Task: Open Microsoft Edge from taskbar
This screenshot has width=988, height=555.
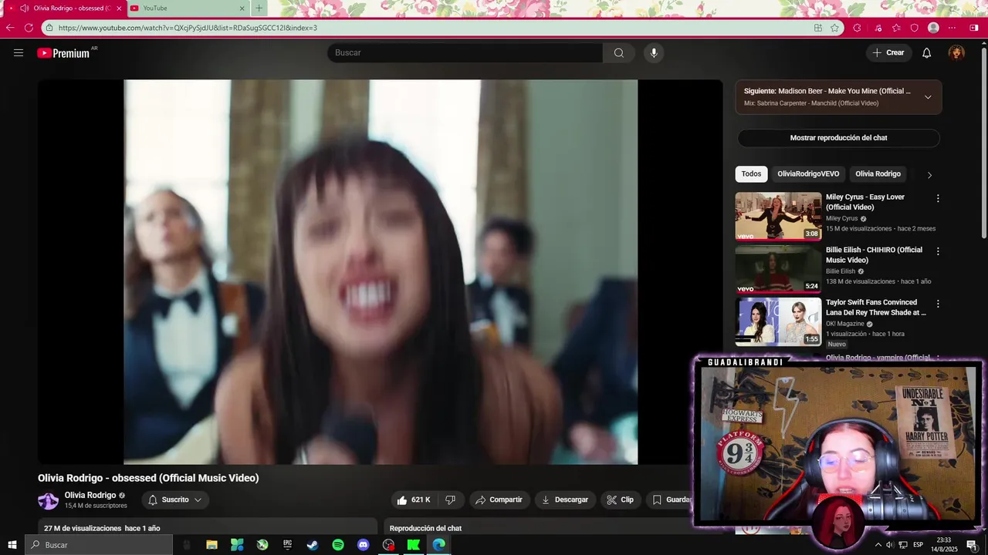Action: (x=438, y=545)
